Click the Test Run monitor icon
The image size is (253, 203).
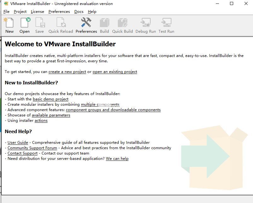(166, 23)
